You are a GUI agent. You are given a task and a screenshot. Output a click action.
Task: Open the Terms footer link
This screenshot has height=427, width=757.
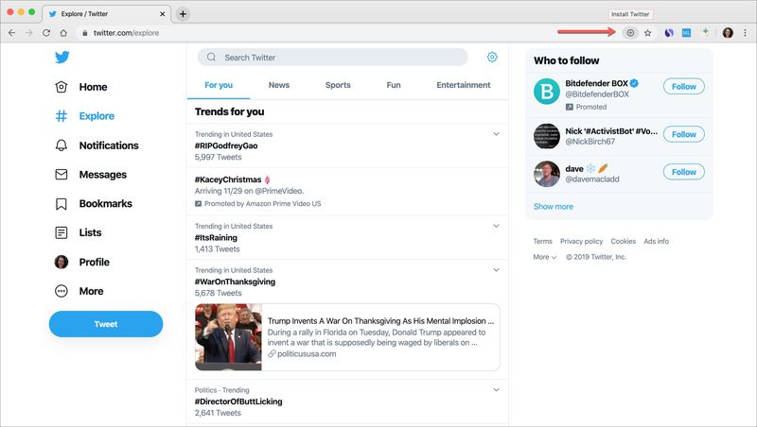point(542,241)
